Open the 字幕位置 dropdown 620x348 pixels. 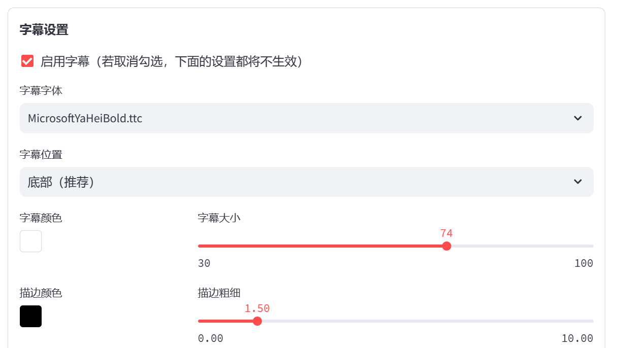(306, 182)
